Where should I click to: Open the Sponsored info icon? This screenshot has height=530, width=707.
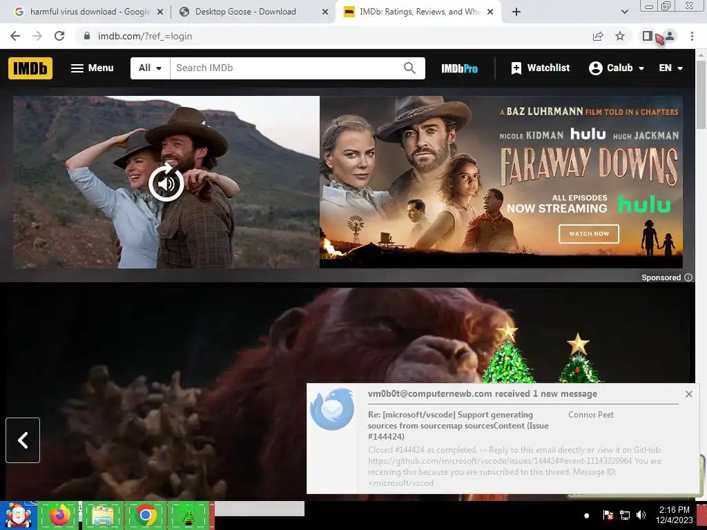click(688, 277)
